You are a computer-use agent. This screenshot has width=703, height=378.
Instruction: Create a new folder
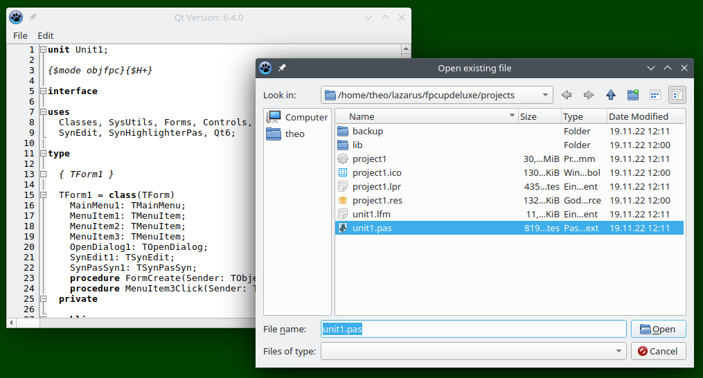[x=633, y=95]
